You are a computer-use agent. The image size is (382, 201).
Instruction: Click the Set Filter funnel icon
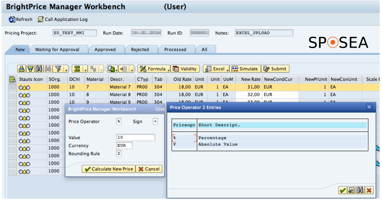coord(58,69)
